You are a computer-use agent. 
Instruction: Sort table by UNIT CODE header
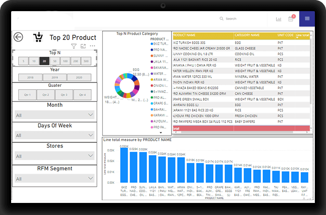click(286, 35)
